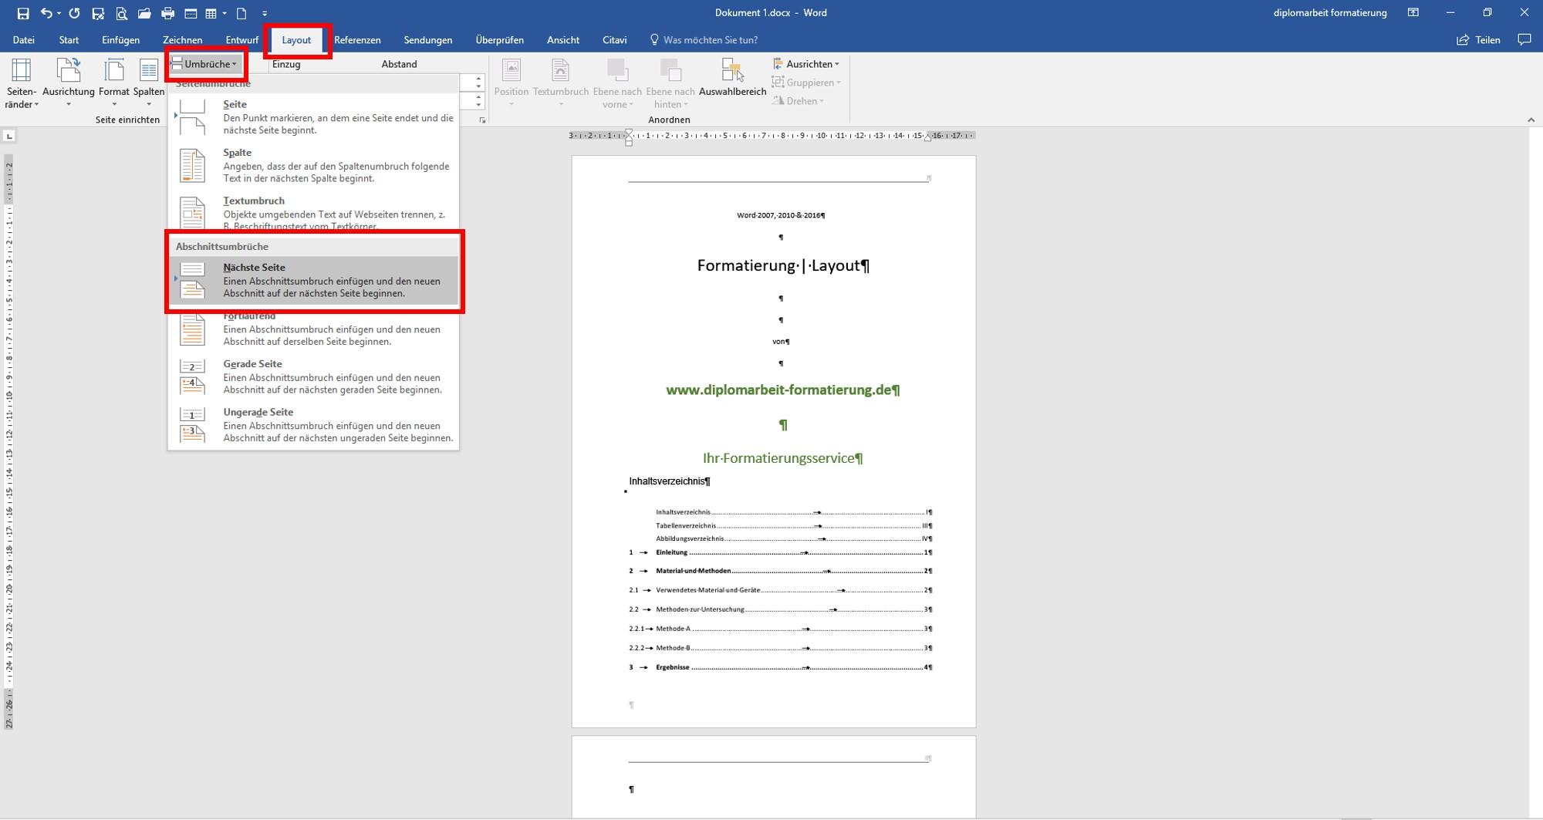
Task: Increase the upper spacing spinner value
Action: point(478,78)
